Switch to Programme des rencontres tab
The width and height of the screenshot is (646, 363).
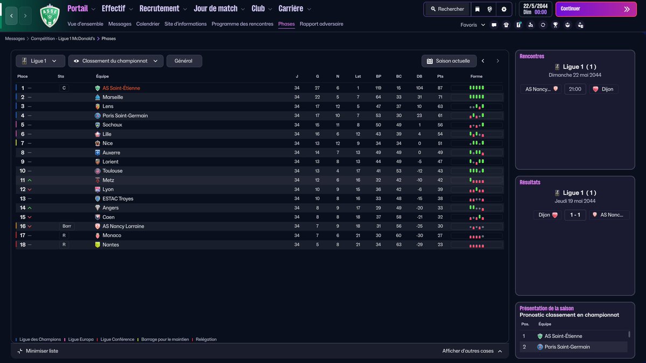(x=242, y=24)
